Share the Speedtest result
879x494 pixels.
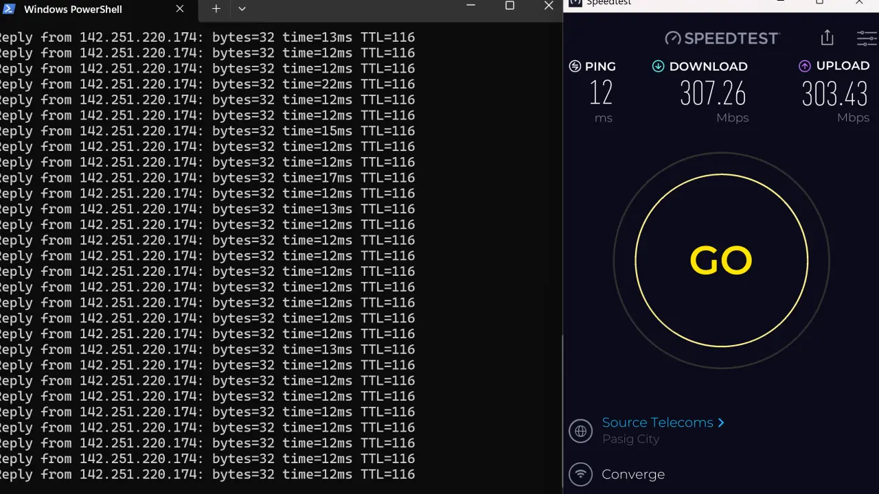[x=827, y=38]
